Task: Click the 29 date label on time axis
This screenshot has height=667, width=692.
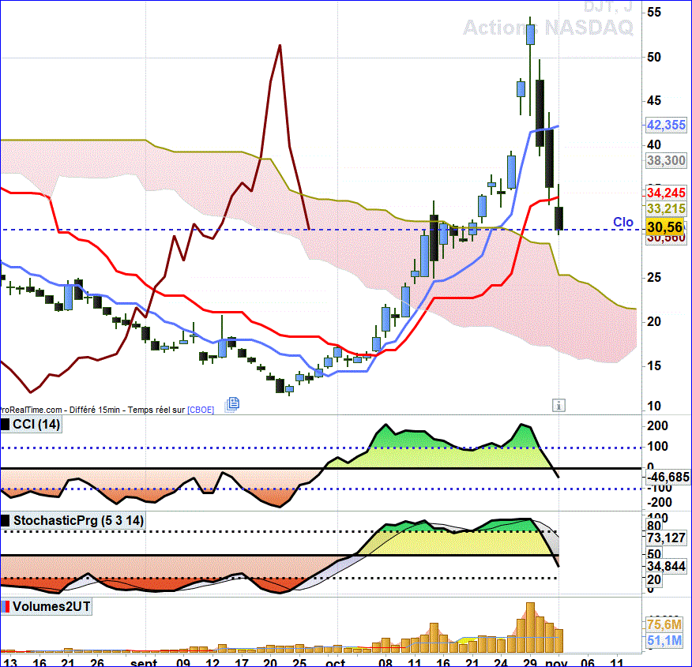Action: [x=529, y=662]
